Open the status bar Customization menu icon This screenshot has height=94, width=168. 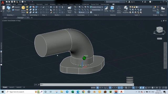tap(166, 88)
